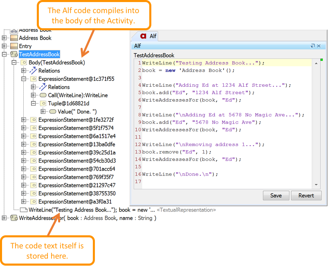Viewport: 328px width, 266px height.
Task: Collapse the Body(TestAddressBook) node
Action: tap(14, 63)
